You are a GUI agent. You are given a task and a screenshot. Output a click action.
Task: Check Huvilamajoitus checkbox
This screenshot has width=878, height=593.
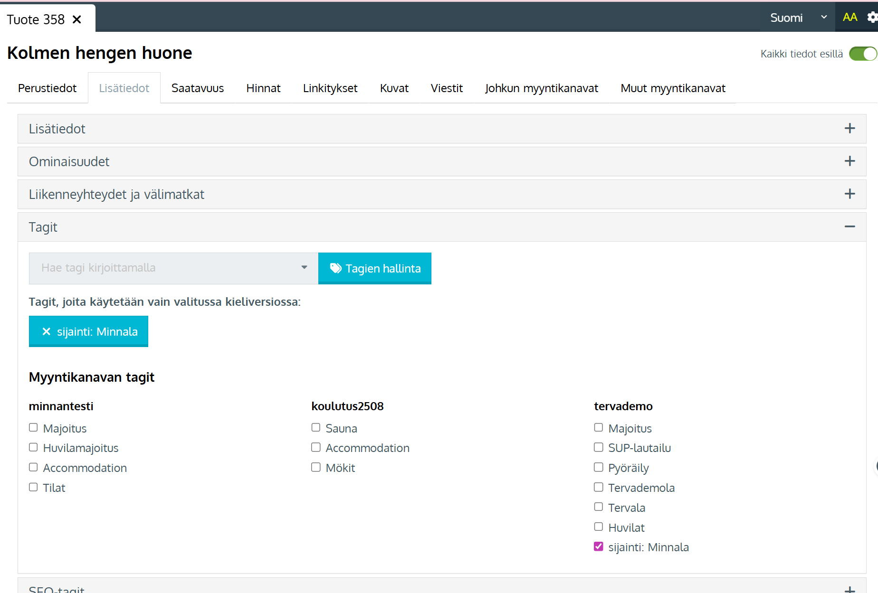tap(33, 448)
